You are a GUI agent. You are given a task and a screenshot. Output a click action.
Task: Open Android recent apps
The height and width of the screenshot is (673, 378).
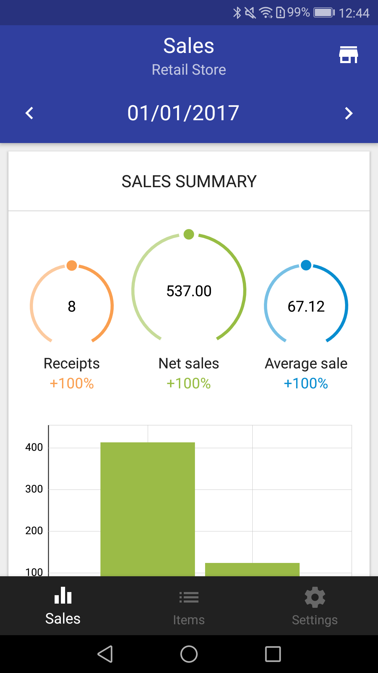click(273, 654)
